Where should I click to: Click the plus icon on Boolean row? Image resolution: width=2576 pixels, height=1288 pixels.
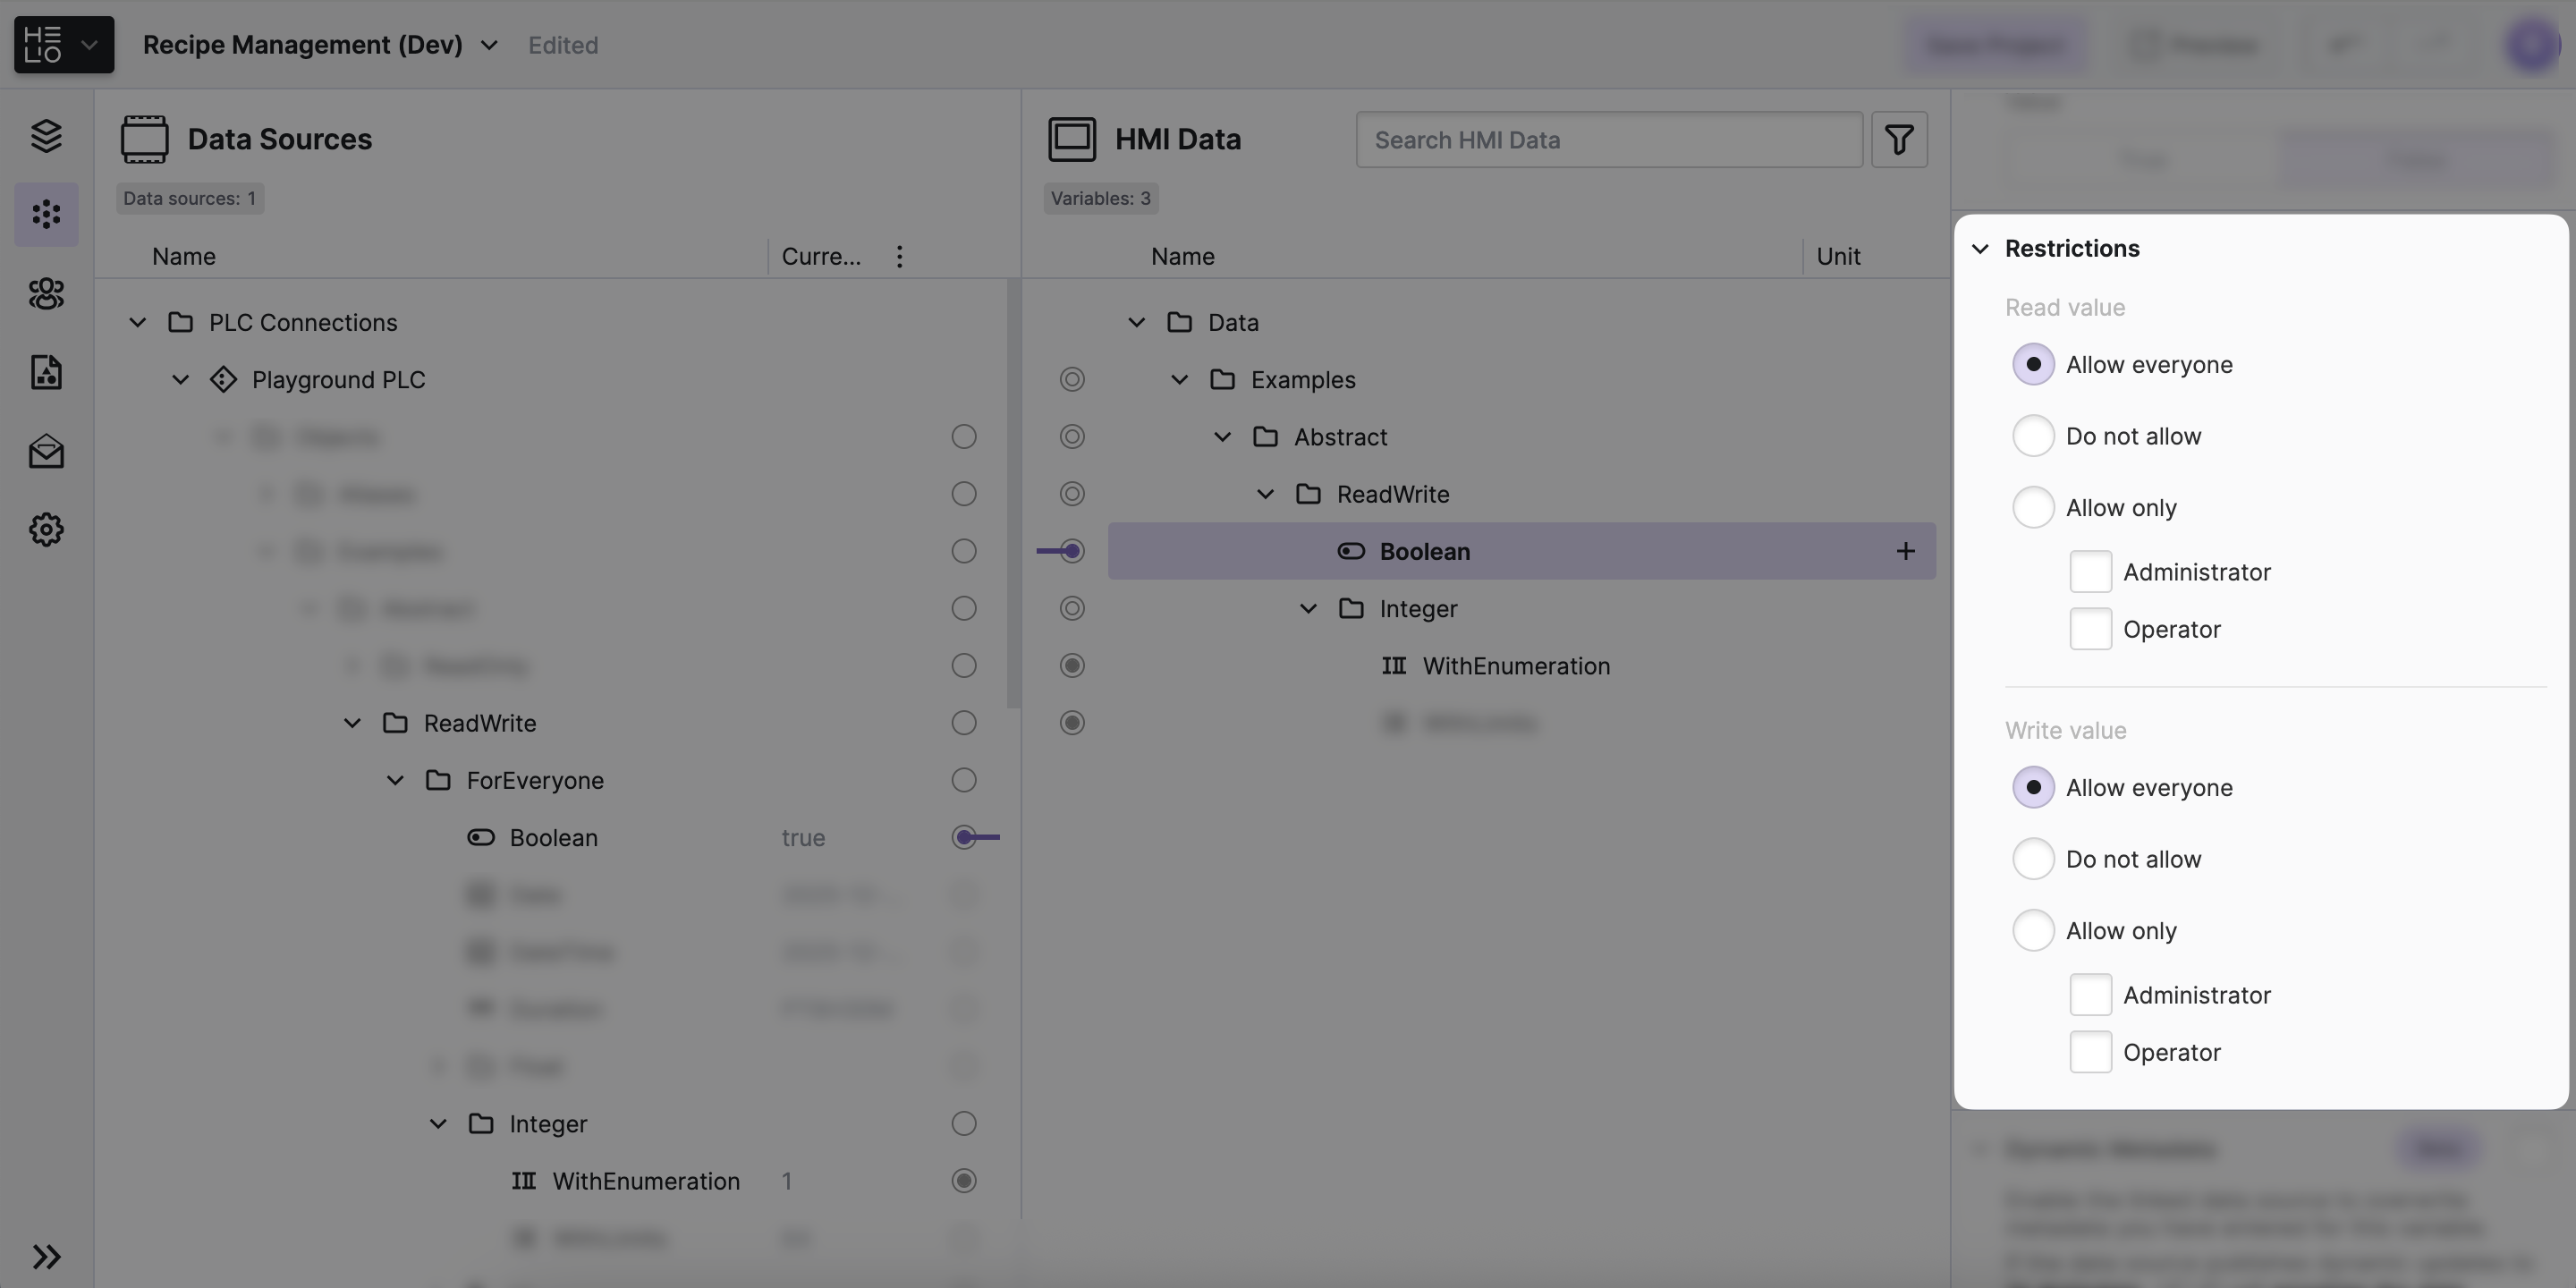point(1905,551)
